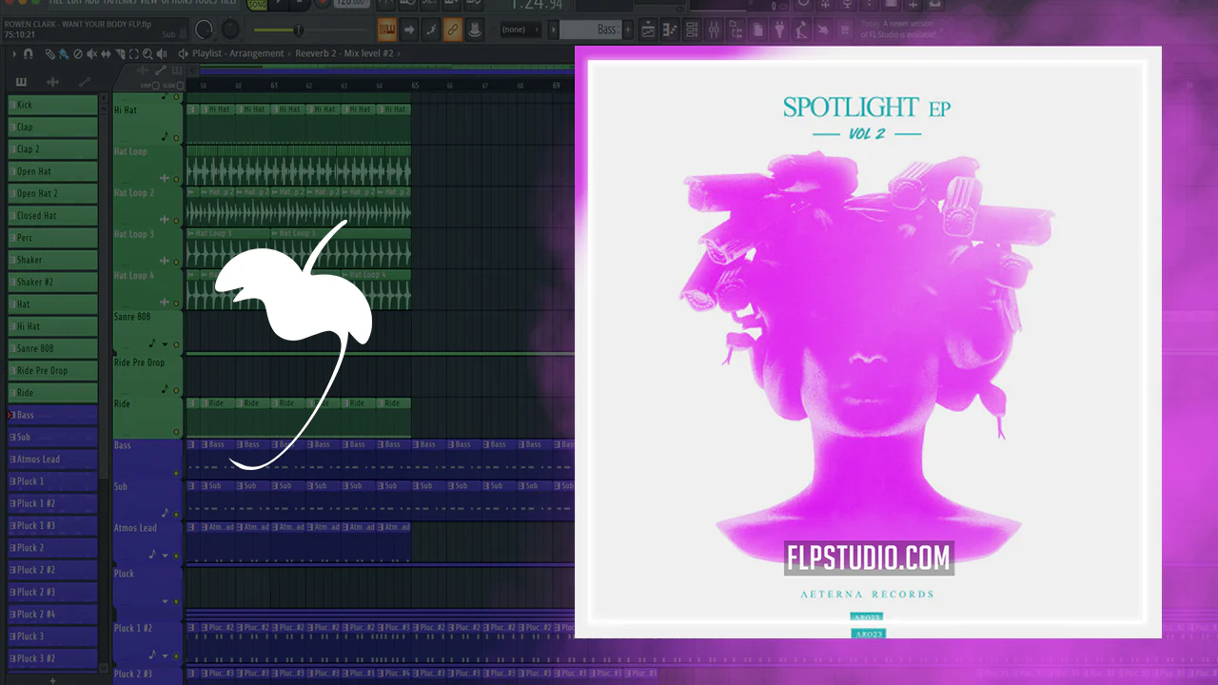Open the playlist options arrow beside the magnet

(x=14, y=54)
